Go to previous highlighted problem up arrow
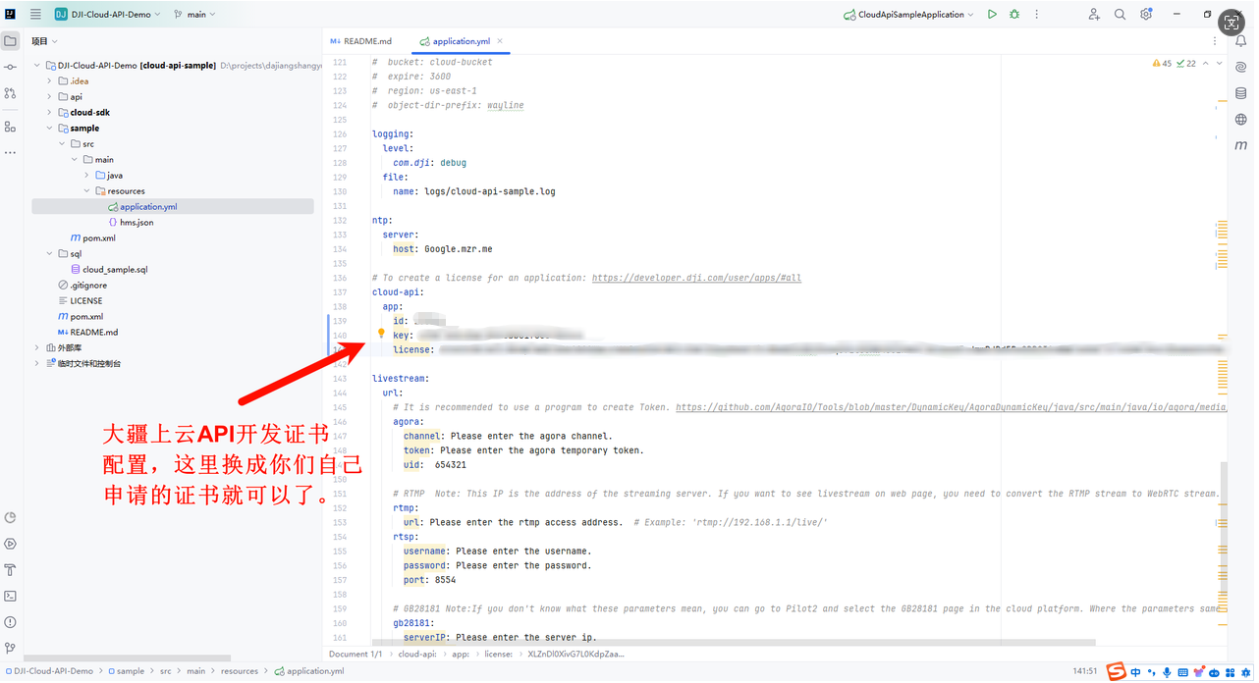The image size is (1259, 683). pos(1205,63)
